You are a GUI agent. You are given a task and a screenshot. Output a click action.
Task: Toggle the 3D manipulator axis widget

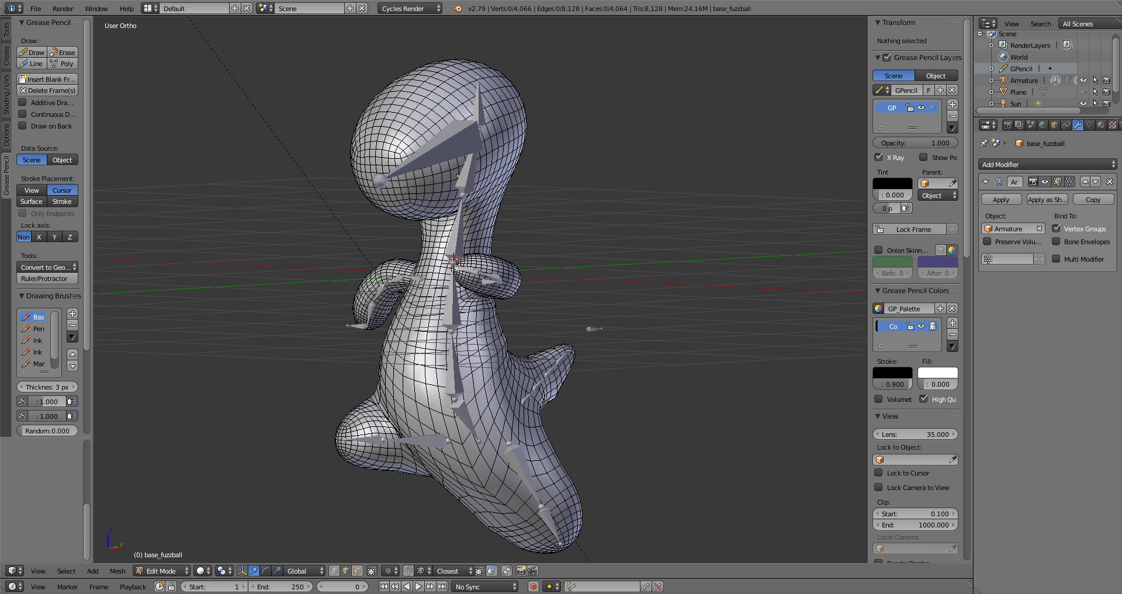242,571
